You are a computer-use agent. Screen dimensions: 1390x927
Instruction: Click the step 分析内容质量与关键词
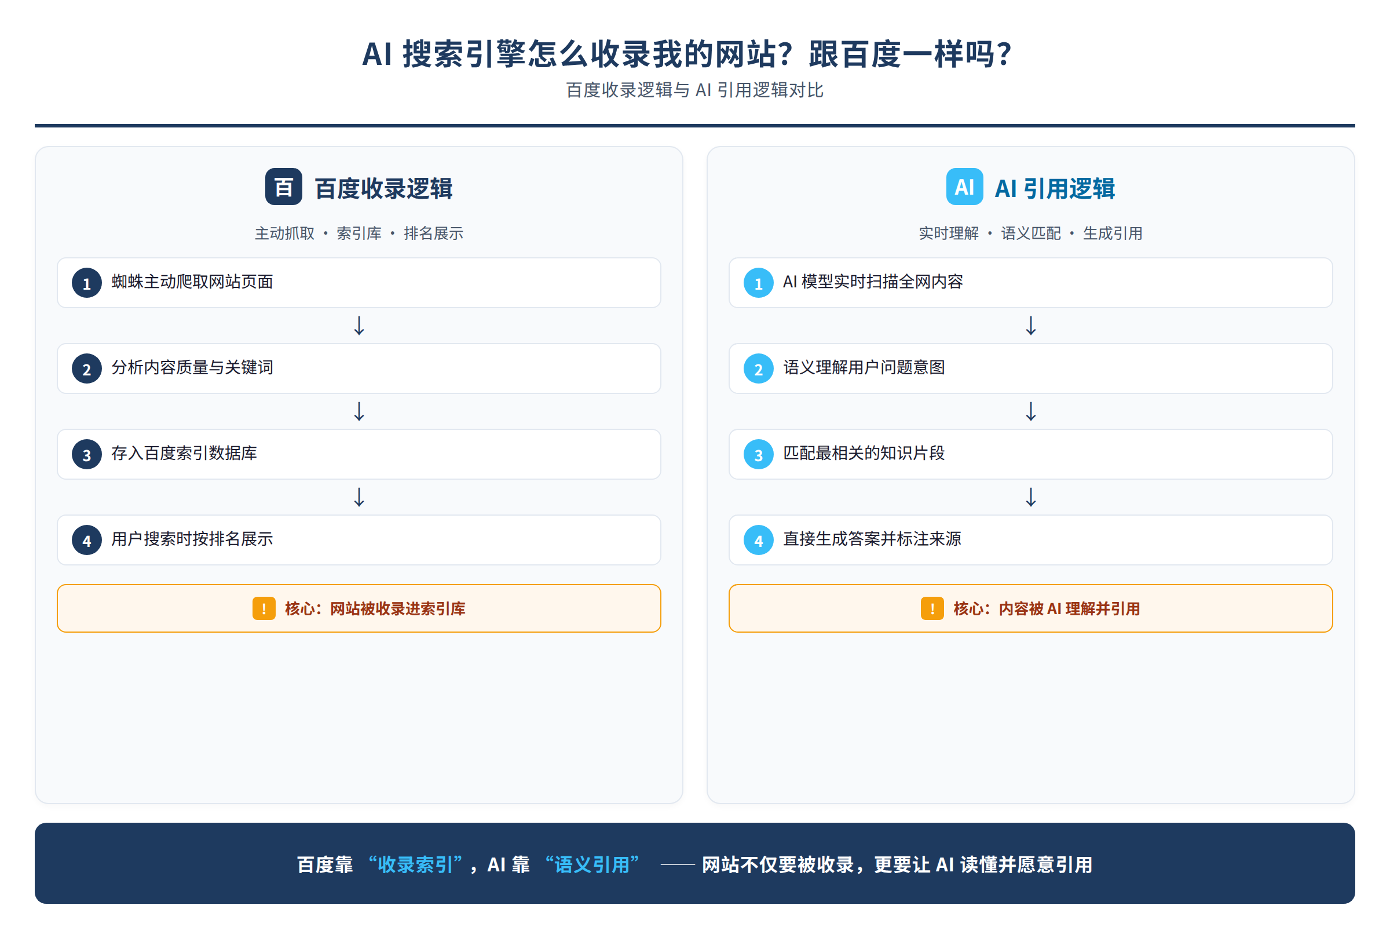359,368
